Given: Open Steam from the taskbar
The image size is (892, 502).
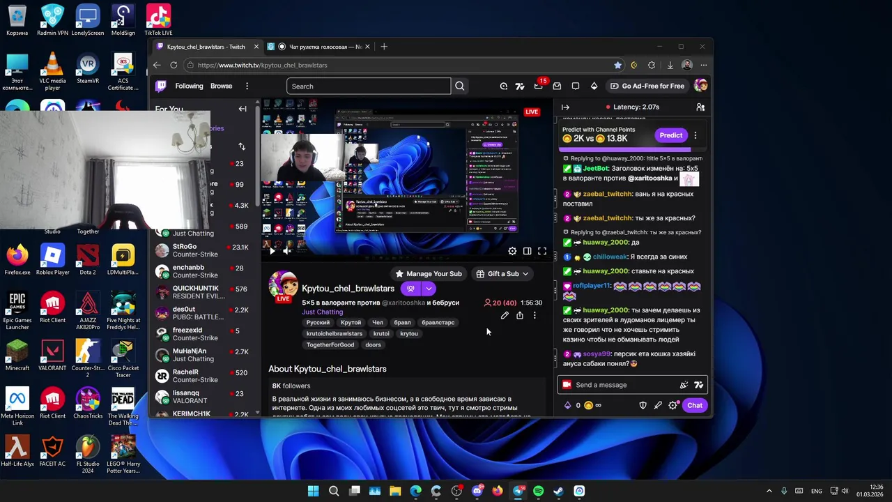Looking at the screenshot, I should pos(558,491).
